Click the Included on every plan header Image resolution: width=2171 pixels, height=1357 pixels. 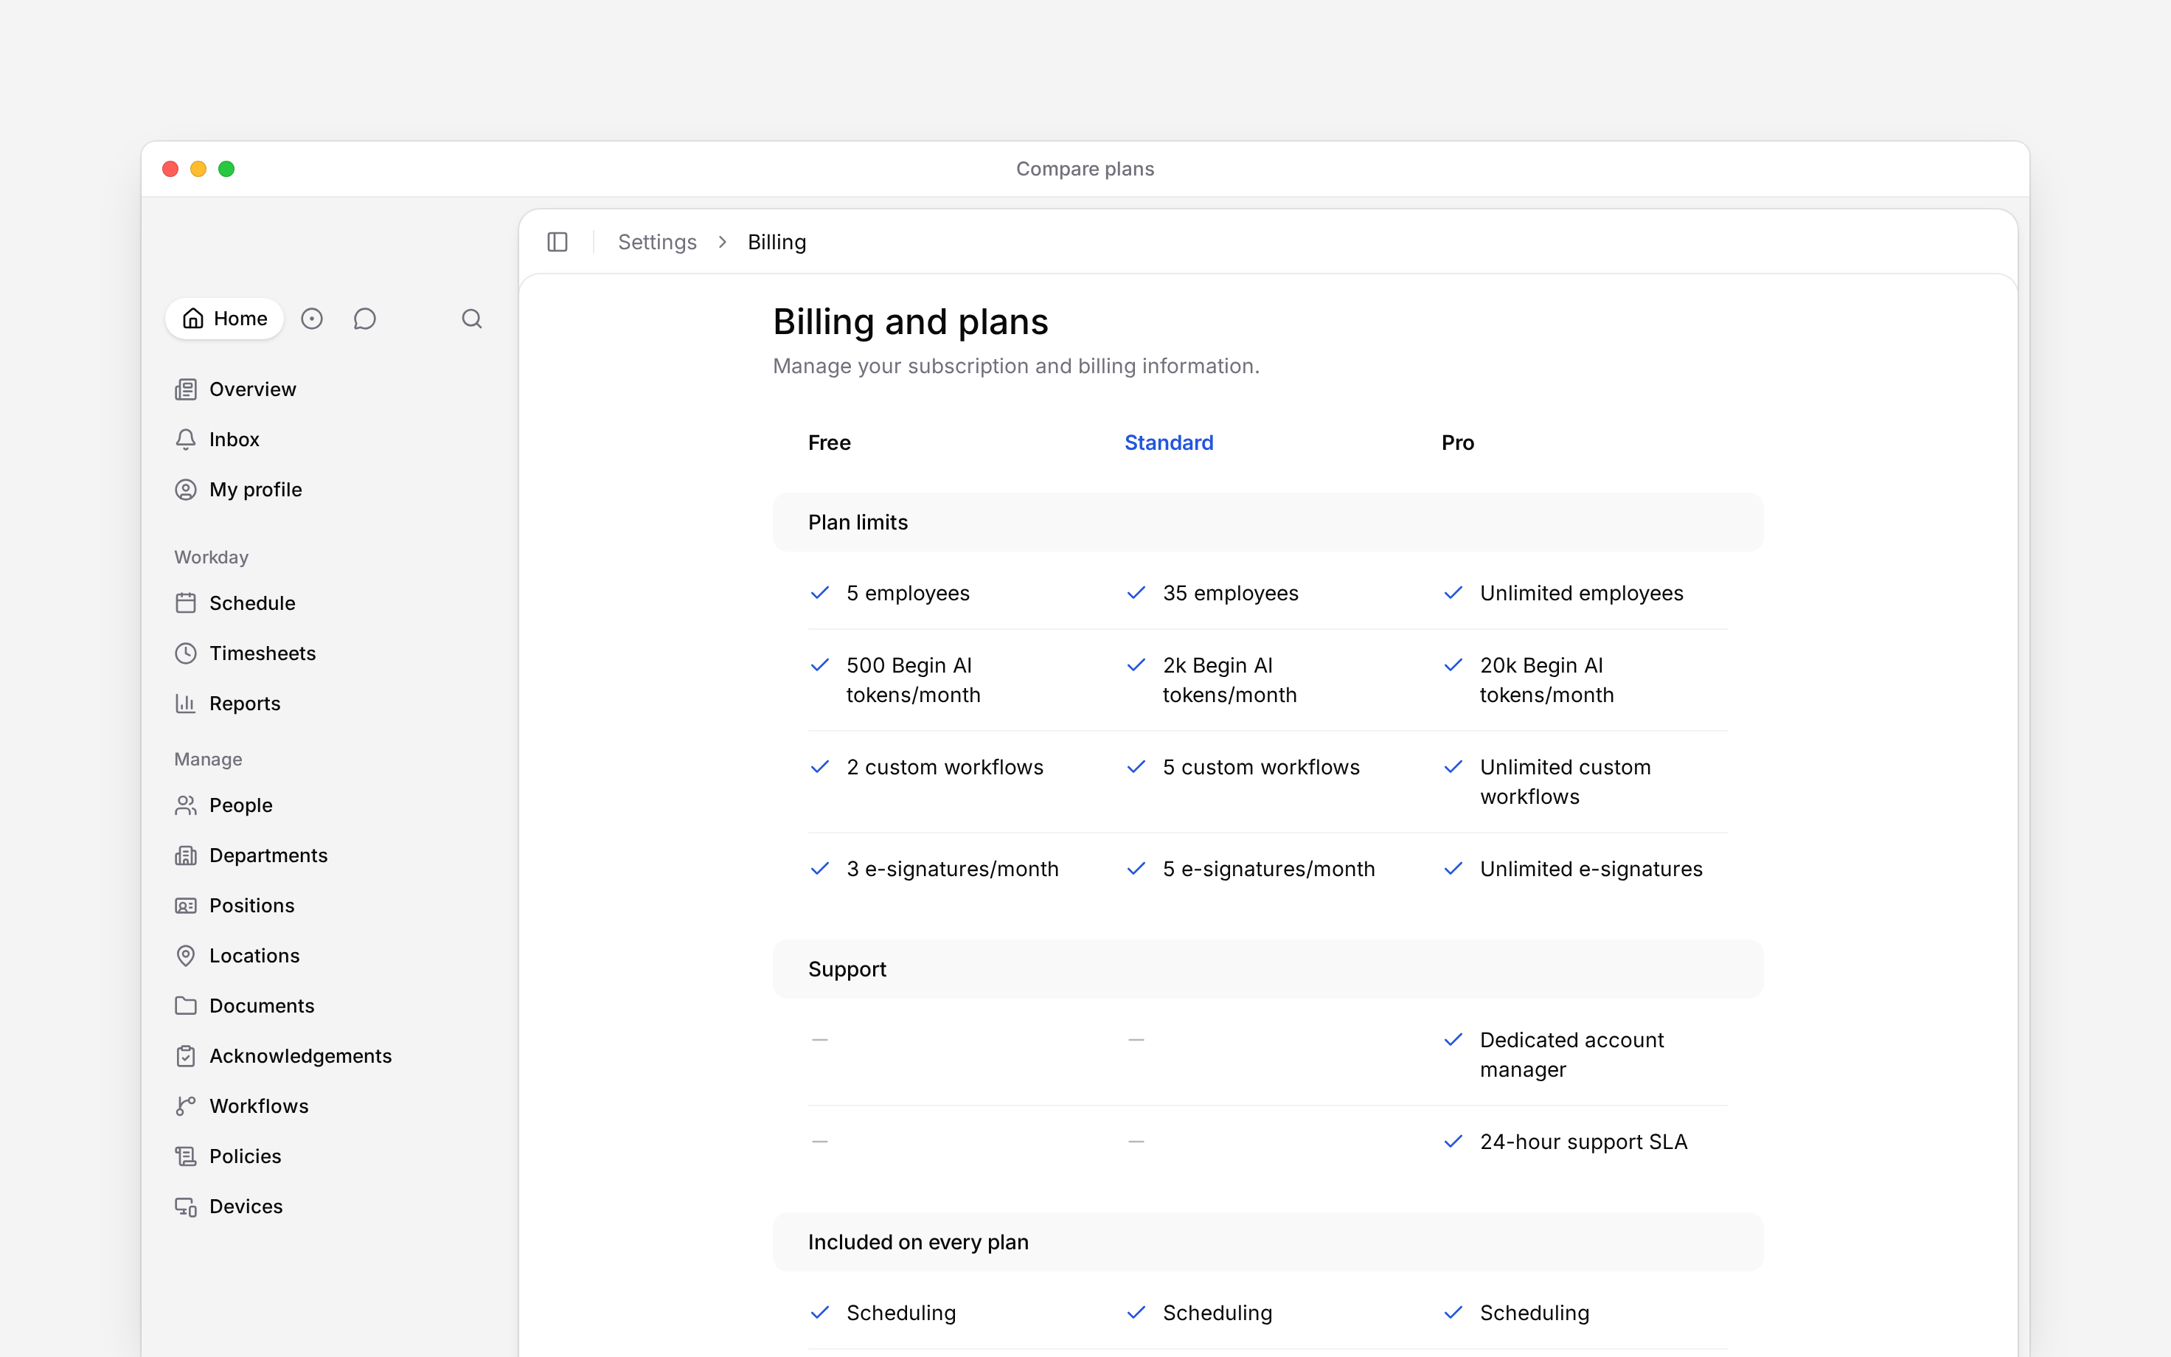1268,1242
